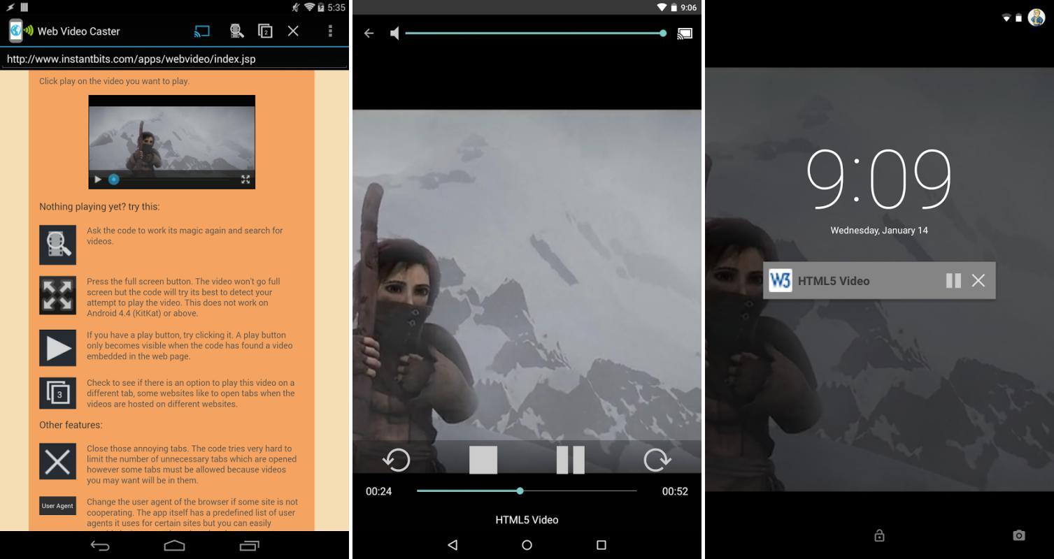
Task: Pause the HTML5 video in player
Action: (570, 460)
